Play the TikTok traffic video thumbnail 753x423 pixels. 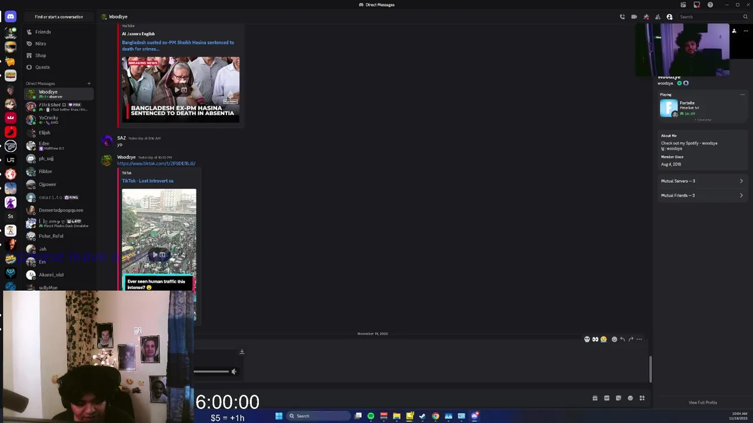click(x=159, y=255)
